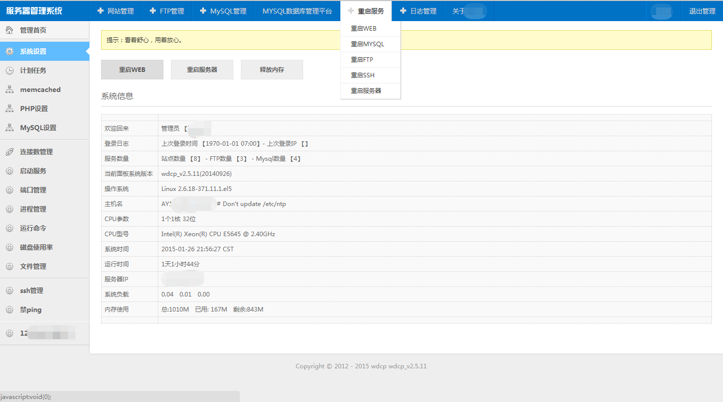The height and width of the screenshot is (402, 723).
Task: Choose 重启SSH in the open menu
Action: point(363,75)
